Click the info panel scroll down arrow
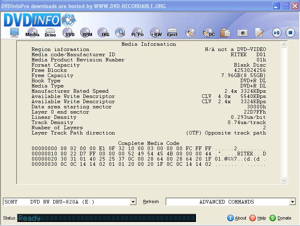Viewport: 300px width, 226px height. click(284, 180)
